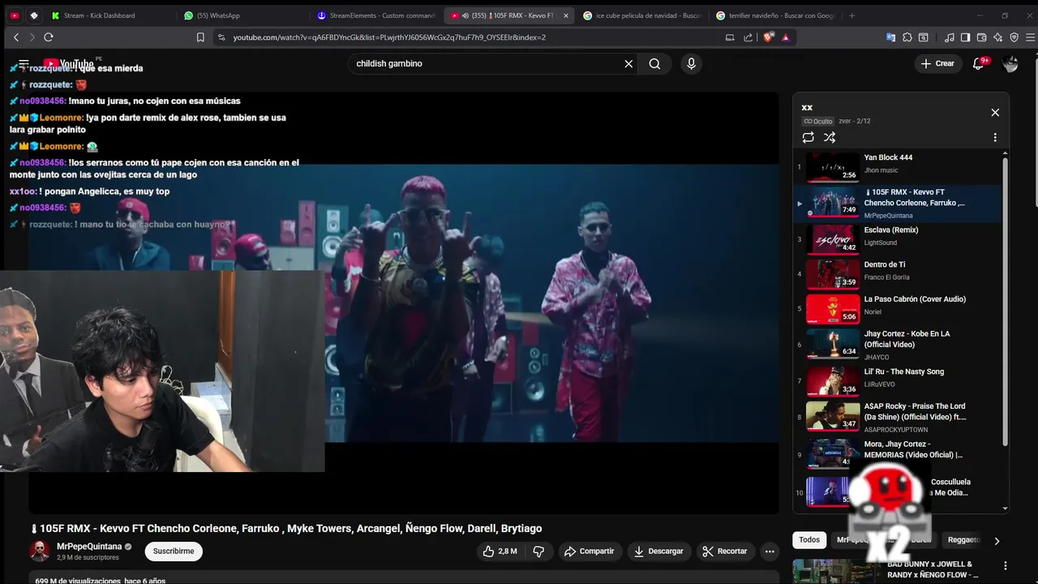This screenshot has width=1038, height=584.
Task: Play ASAP Rocky - Praise The Lord
Action: click(x=899, y=416)
